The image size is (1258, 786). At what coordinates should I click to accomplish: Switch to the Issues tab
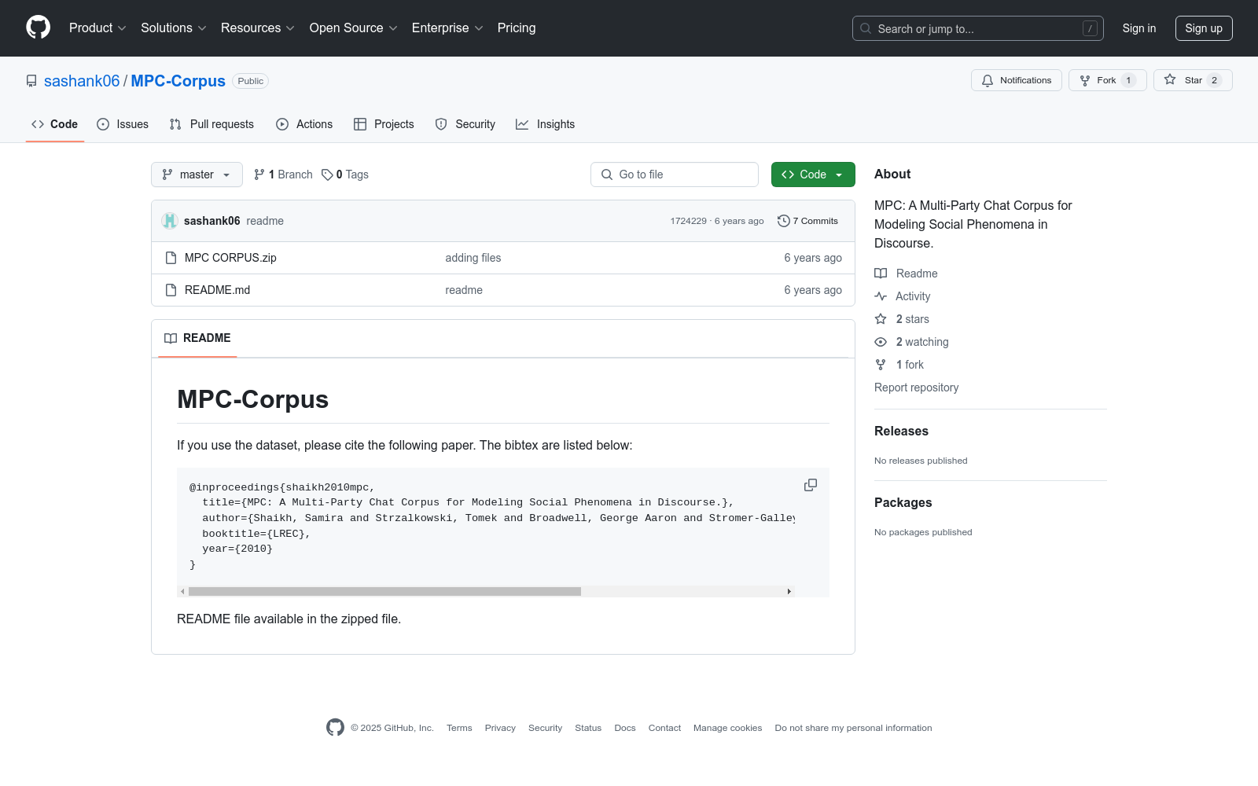[x=123, y=124]
